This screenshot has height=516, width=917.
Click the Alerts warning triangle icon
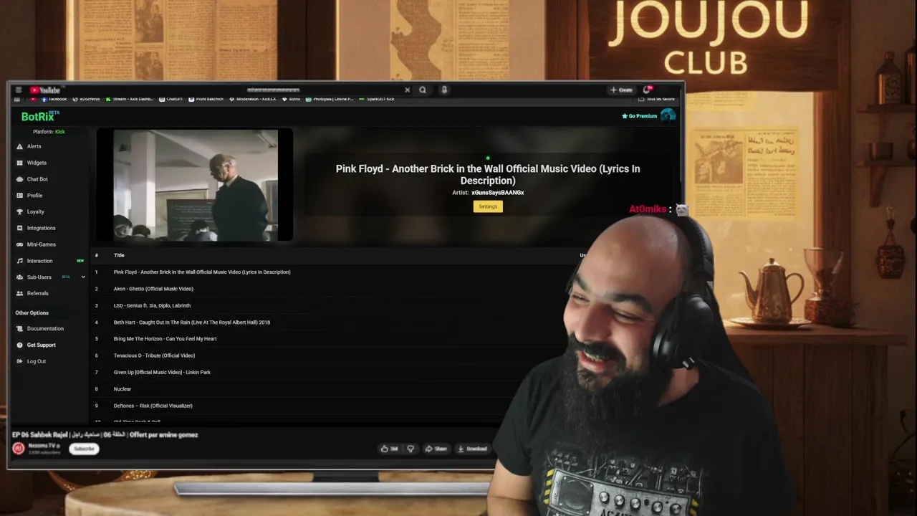click(x=20, y=146)
